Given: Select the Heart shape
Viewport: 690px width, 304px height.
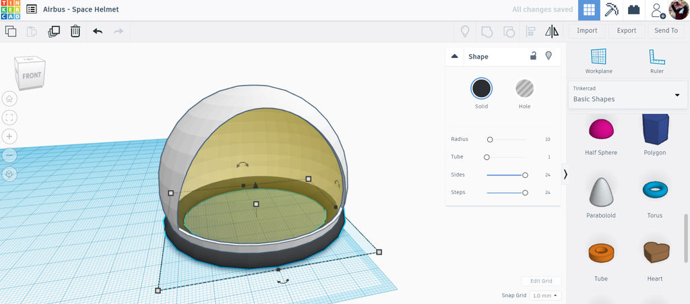Looking at the screenshot, I should pos(655,261).
